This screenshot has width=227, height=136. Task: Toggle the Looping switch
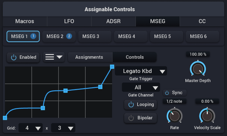[140, 104]
